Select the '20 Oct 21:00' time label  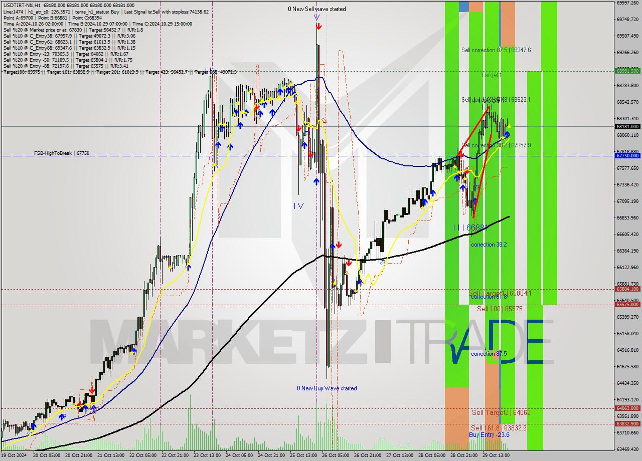[78, 455]
